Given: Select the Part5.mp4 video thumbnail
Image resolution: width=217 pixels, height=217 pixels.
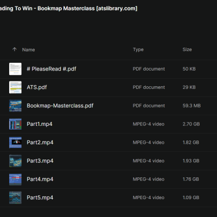Looking at the screenshot, I should 15,197.
